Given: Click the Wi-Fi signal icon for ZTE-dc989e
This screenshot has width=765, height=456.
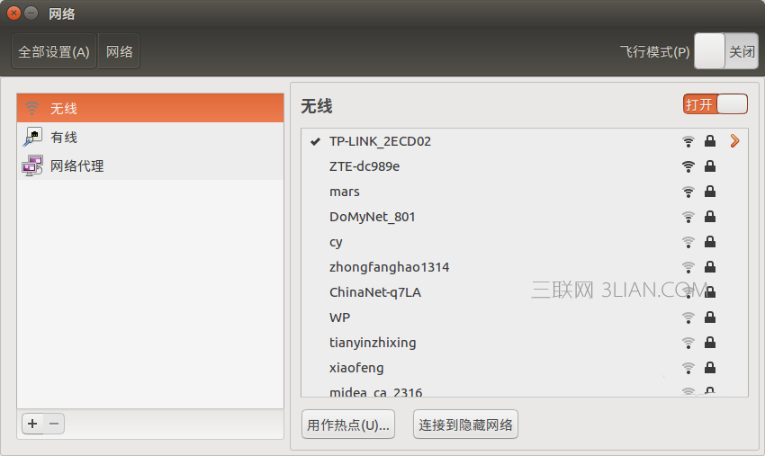Looking at the screenshot, I should (x=688, y=166).
